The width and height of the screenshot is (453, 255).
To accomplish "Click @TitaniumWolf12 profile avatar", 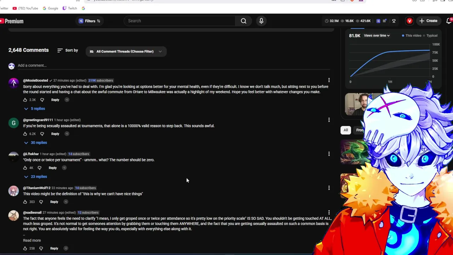I will tap(13, 191).
